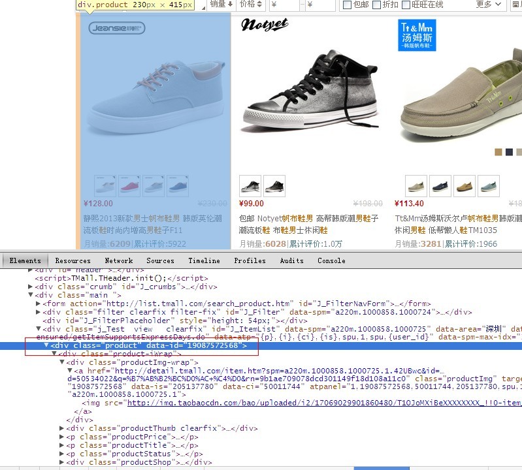The width and height of the screenshot is (522, 470).
Task: Select the blue Jeansie shoe thumbnail
Action: point(178,186)
